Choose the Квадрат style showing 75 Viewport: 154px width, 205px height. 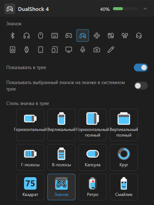tap(30, 187)
